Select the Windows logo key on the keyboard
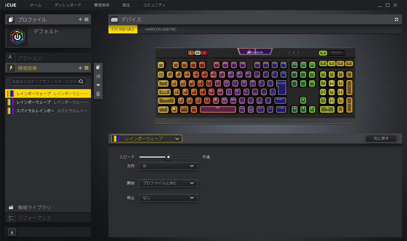407x241 pixels. [x=174, y=109]
